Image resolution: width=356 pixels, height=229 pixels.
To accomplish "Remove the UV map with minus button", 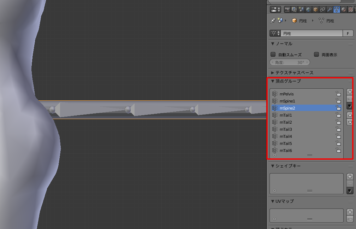I will point(350,219).
